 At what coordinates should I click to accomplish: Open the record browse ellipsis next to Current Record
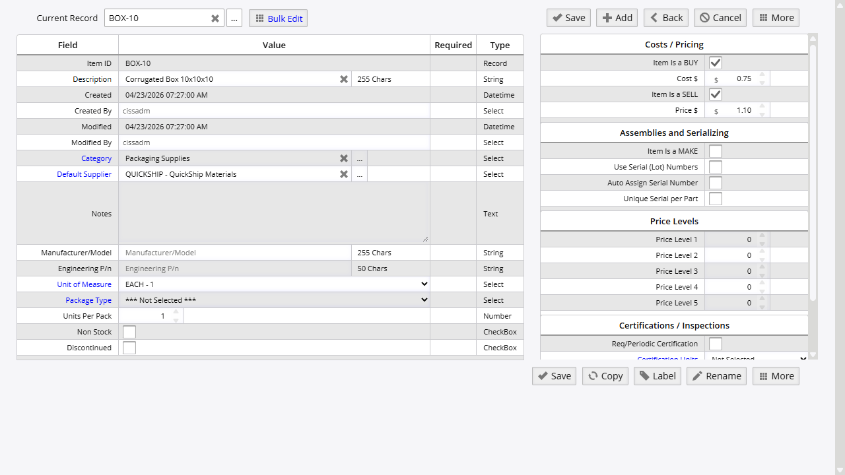[x=234, y=18]
